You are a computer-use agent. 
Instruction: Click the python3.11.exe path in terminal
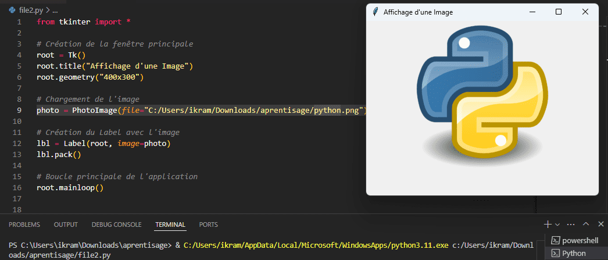click(316, 245)
